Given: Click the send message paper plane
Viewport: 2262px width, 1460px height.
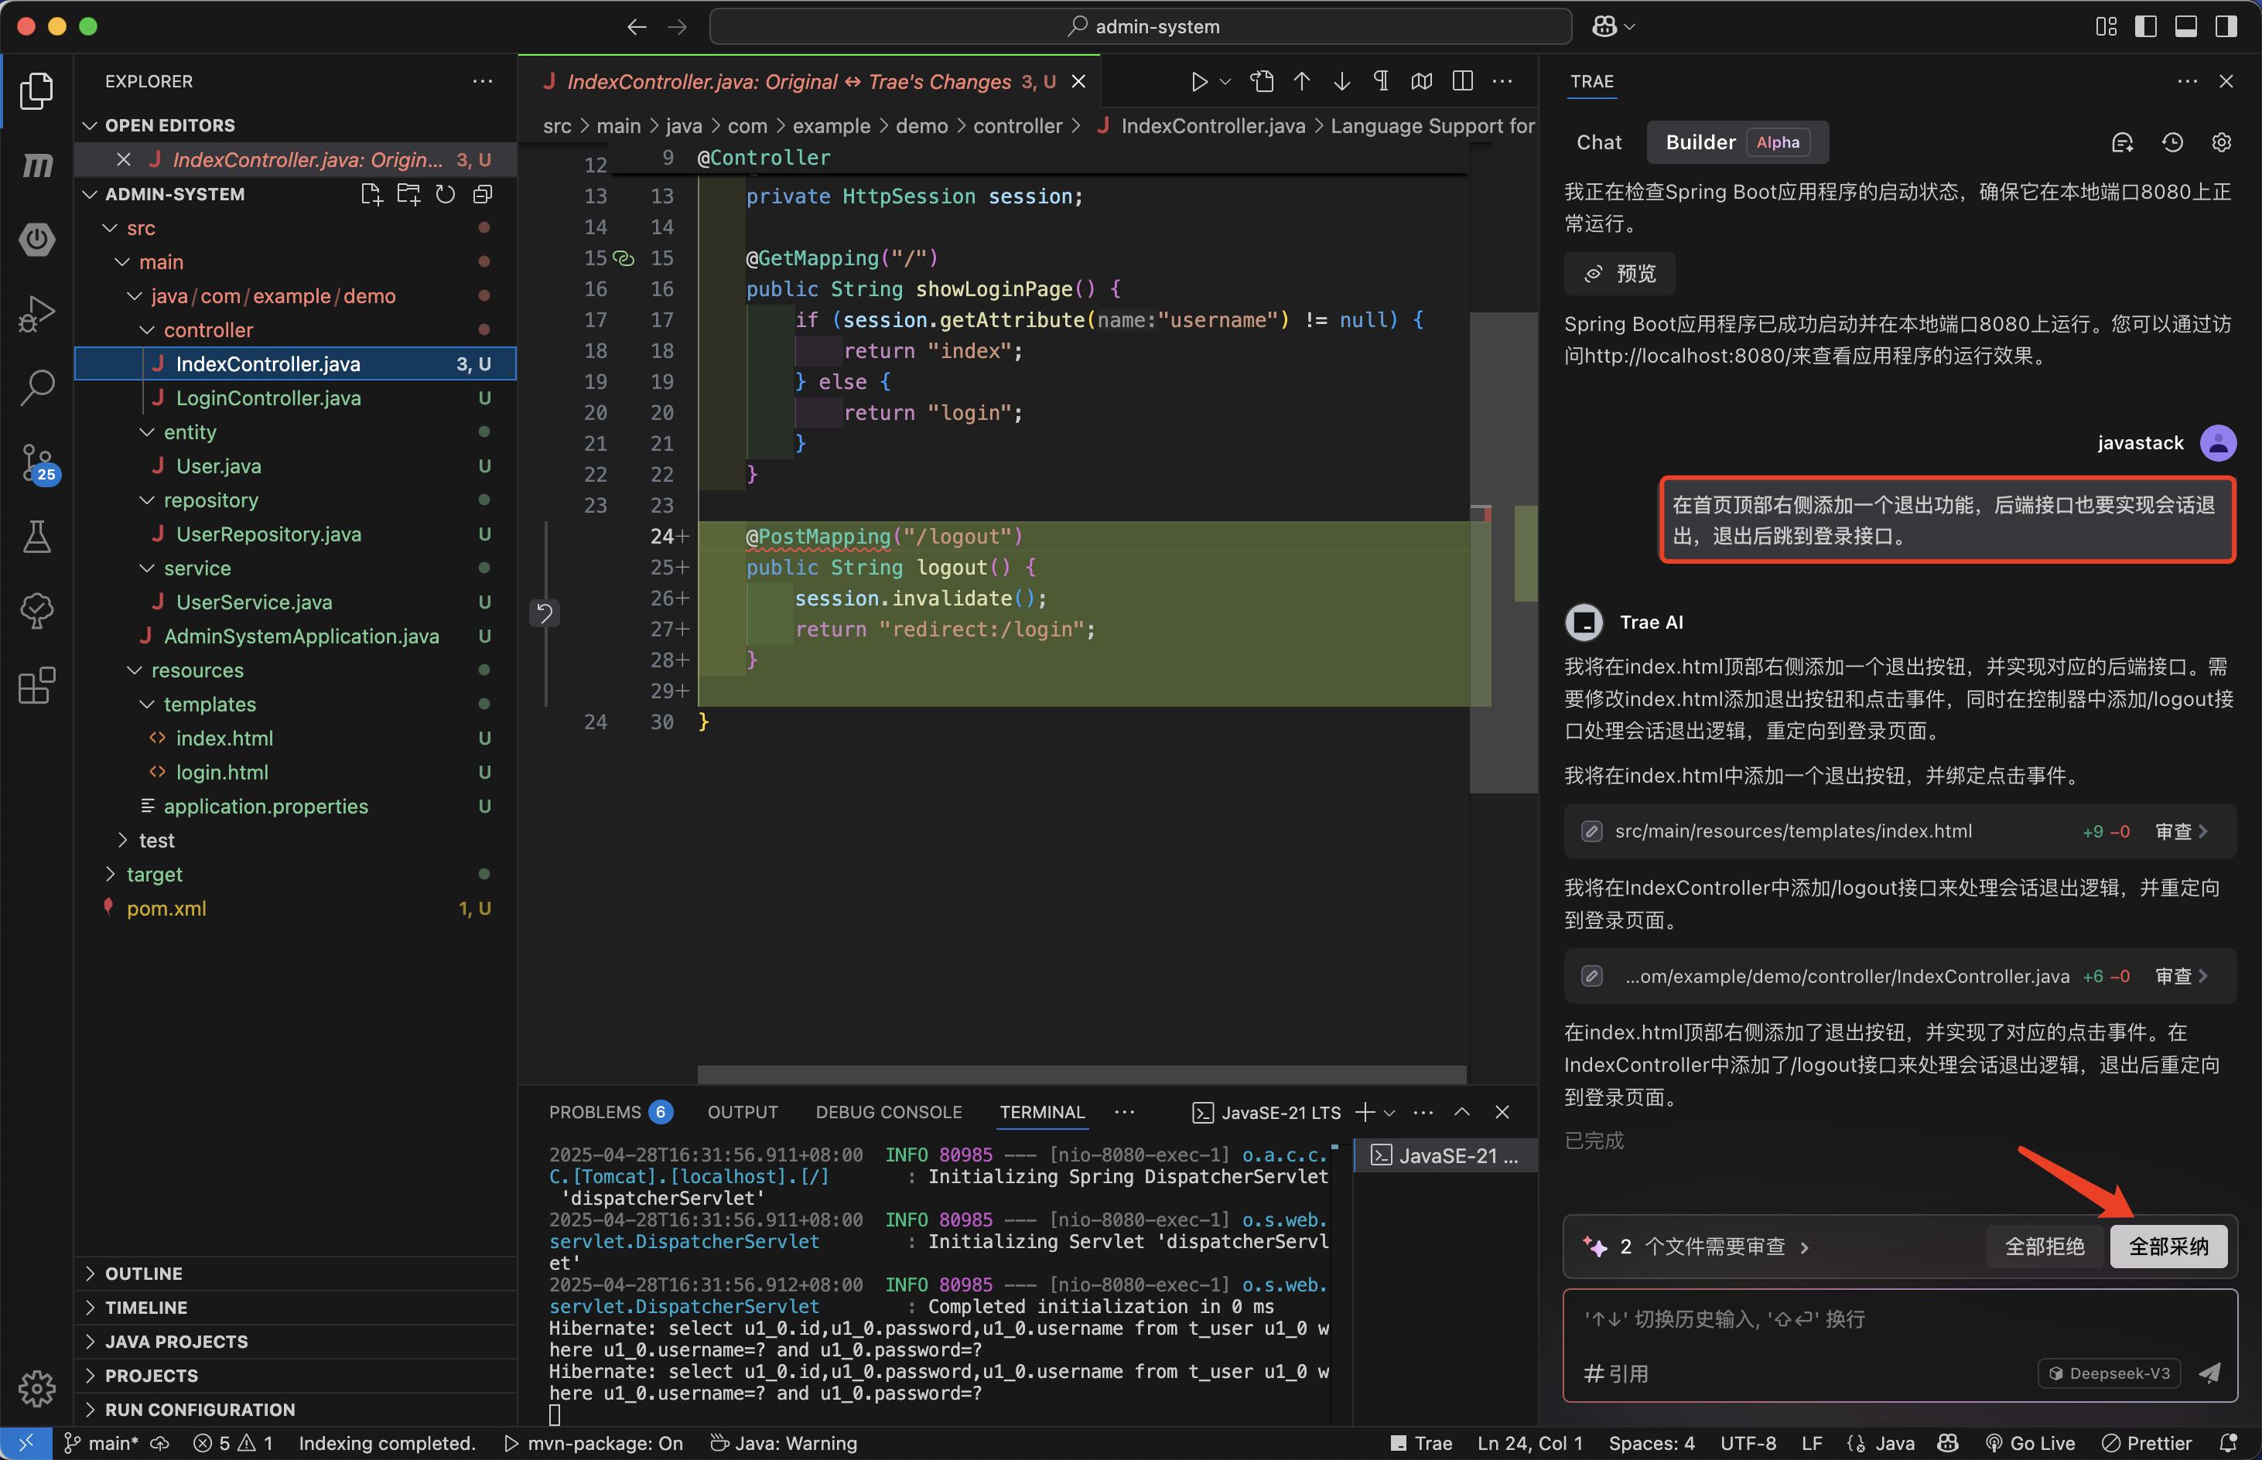Looking at the screenshot, I should click(2210, 1373).
